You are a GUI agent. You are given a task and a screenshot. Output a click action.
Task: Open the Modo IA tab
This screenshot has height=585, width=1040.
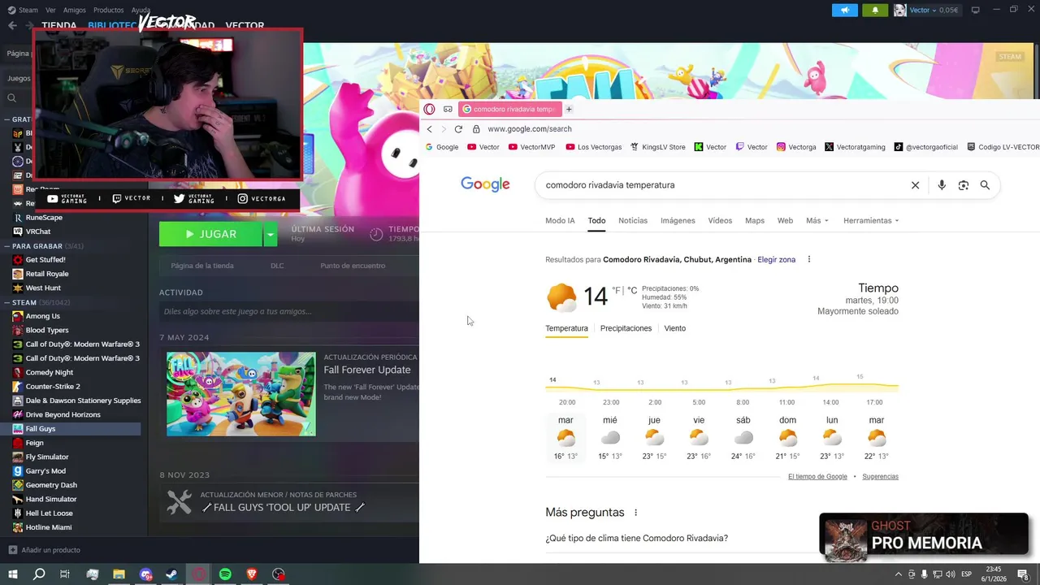(x=560, y=220)
